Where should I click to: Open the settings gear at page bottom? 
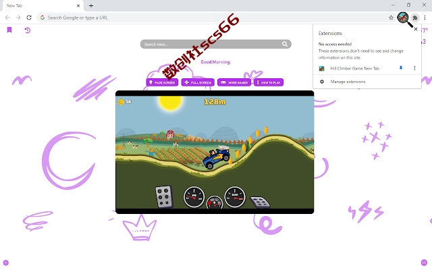(x=6, y=263)
